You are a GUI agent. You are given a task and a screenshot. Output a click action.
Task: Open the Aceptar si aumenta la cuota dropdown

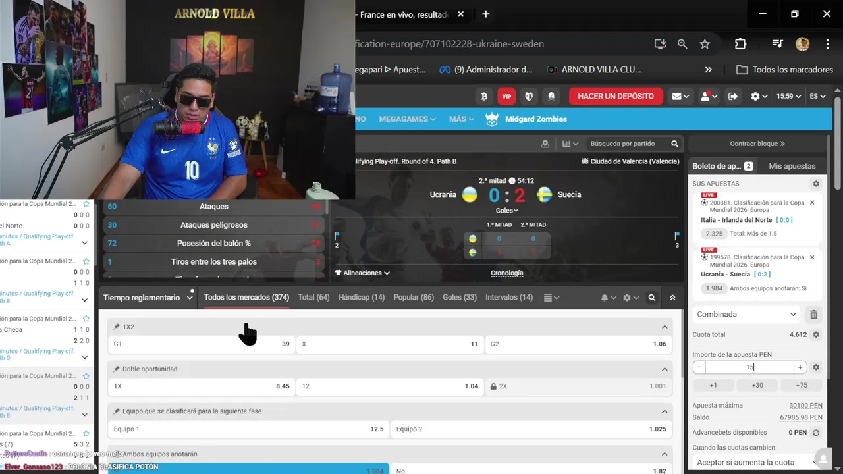point(756,463)
